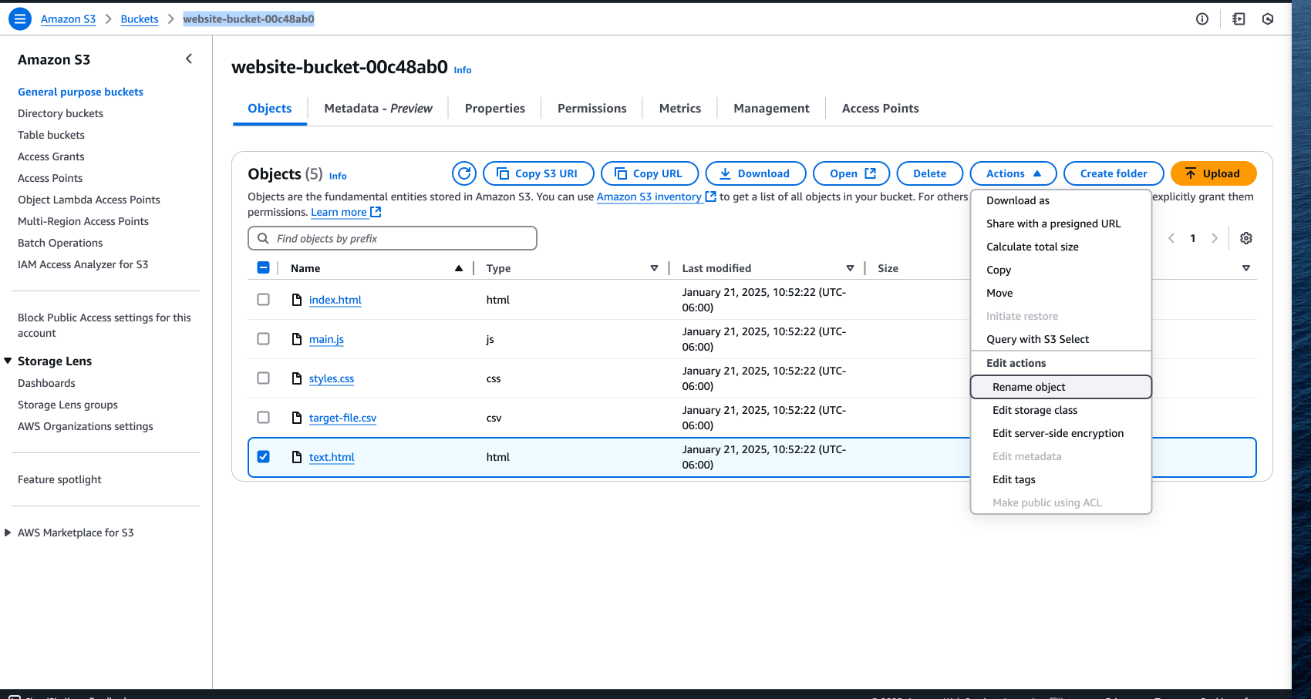Click the file icon next to target-file.csv
The width and height of the screenshot is (1311, 699).
pos(297,418)
